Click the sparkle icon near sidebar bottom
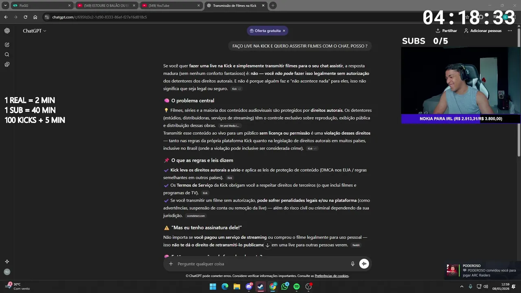Image resolution: width=521 pixels, height=293 pixels. tap(7, 262)
